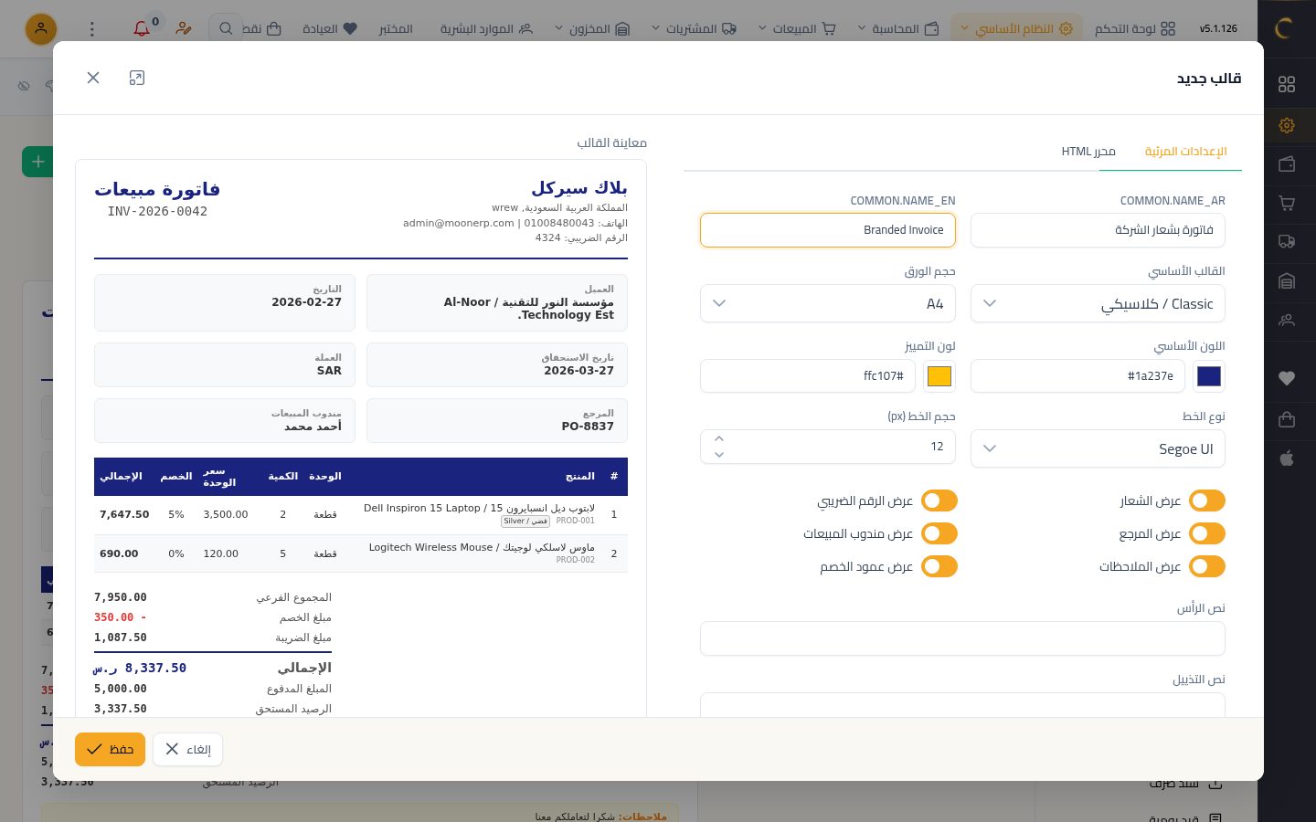Image resolution: width=1316 pixels, height=822 pixels.
Task: Open the shopping bag icon in sidebar
Action: pyautogui.click(x=1287, y=419)
